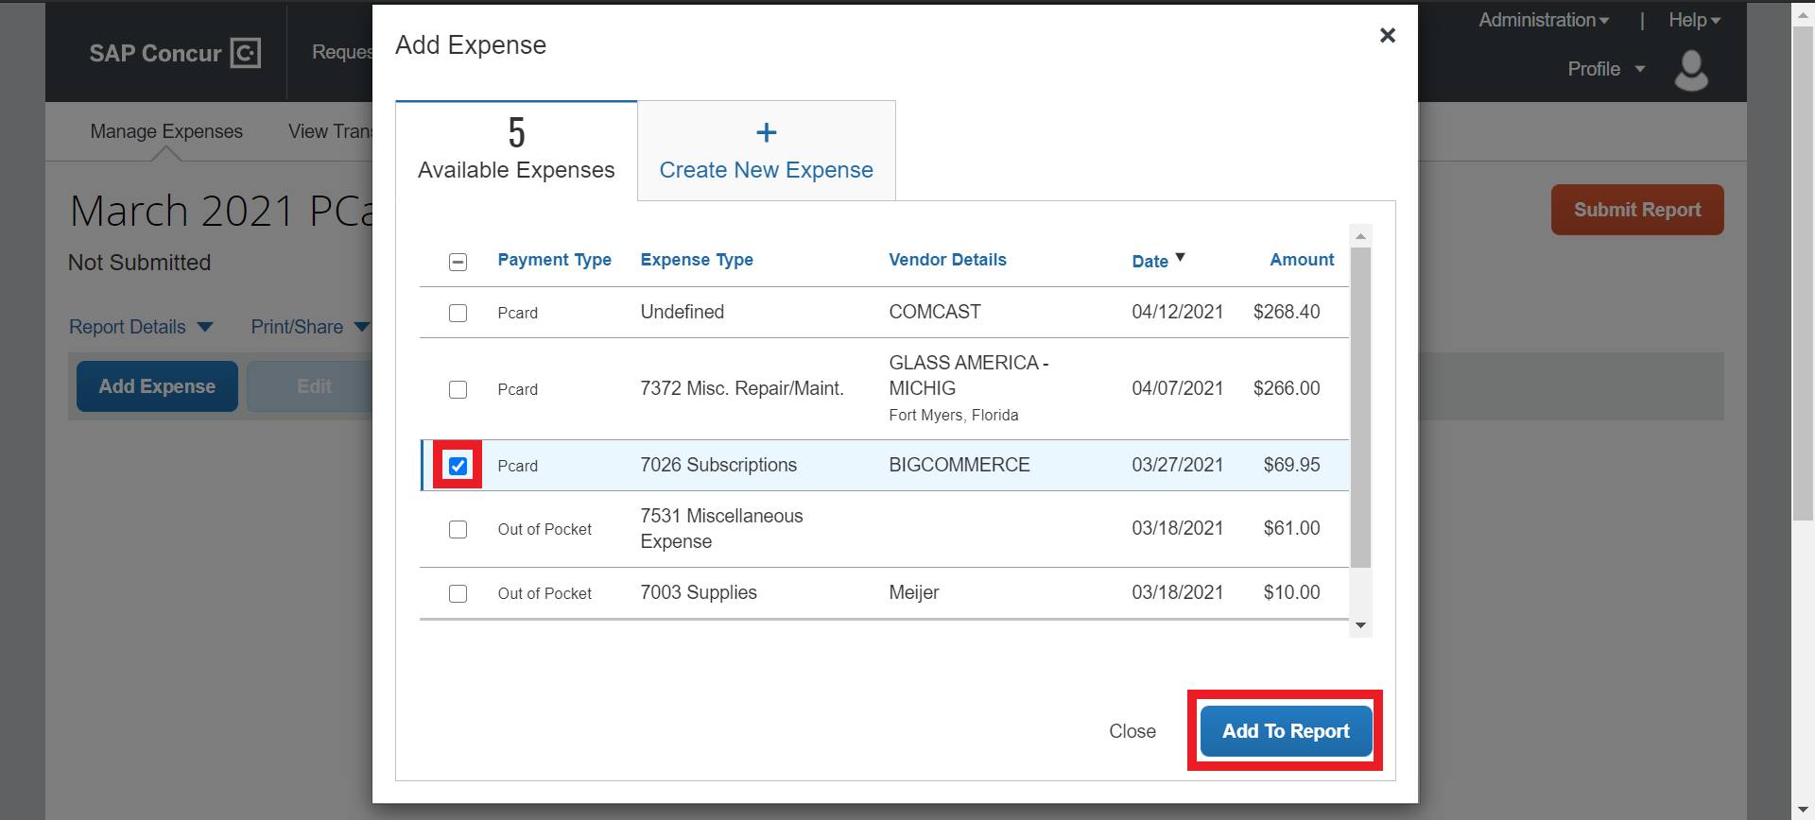Image resolution: width=1815 pixels, height=820 pixels.
Task: Open the user profile avatar icon
Action: pyautogui.click(x=1690, y=71)
